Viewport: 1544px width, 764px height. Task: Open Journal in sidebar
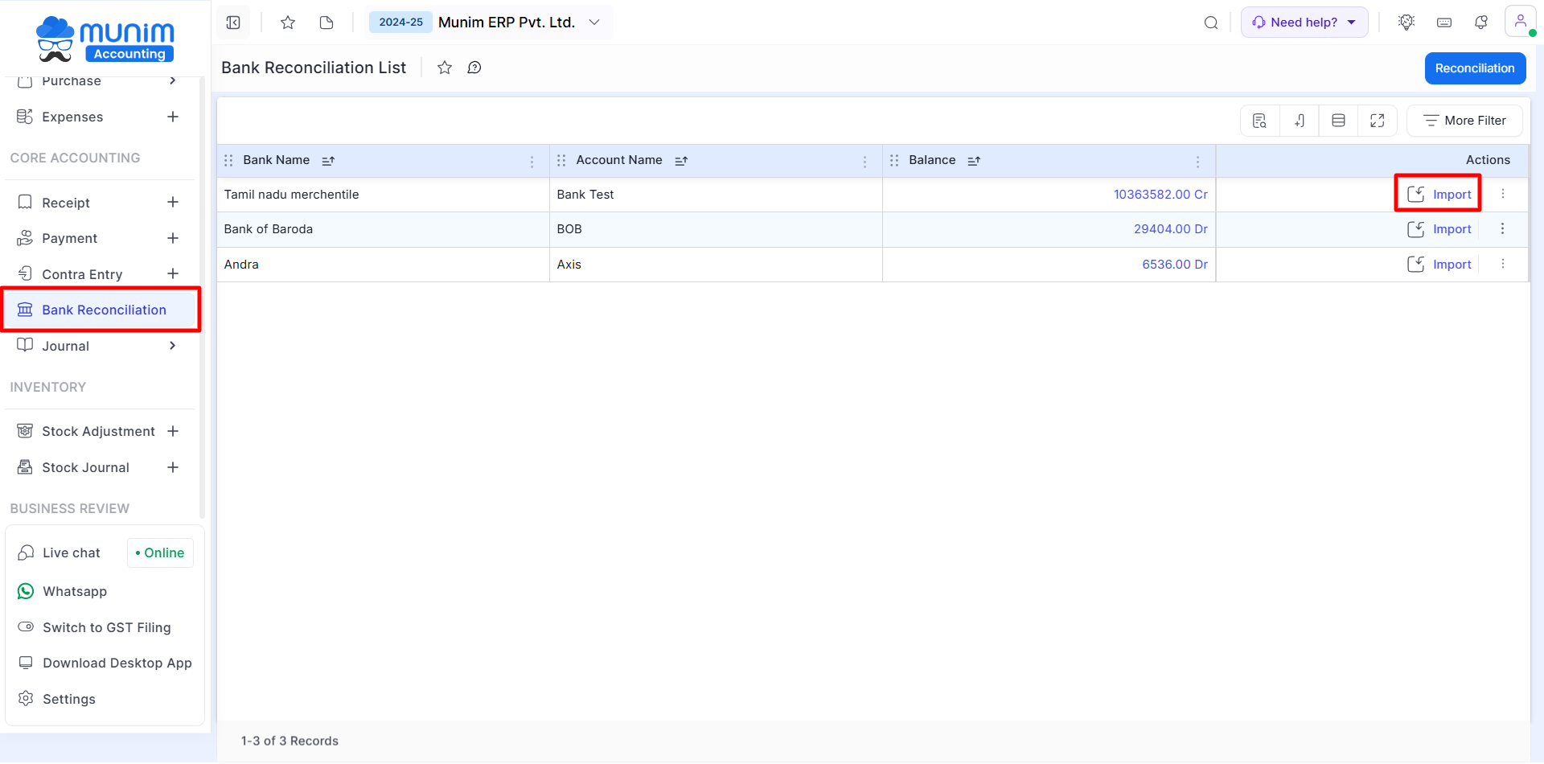click(65, 346)
